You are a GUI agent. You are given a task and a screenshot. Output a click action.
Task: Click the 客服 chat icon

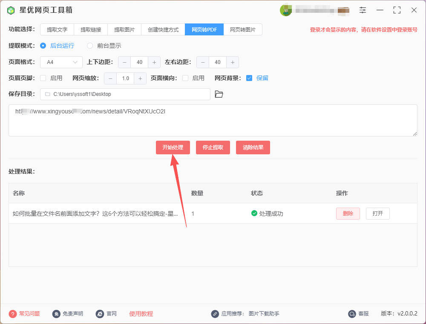click(352, 314)
